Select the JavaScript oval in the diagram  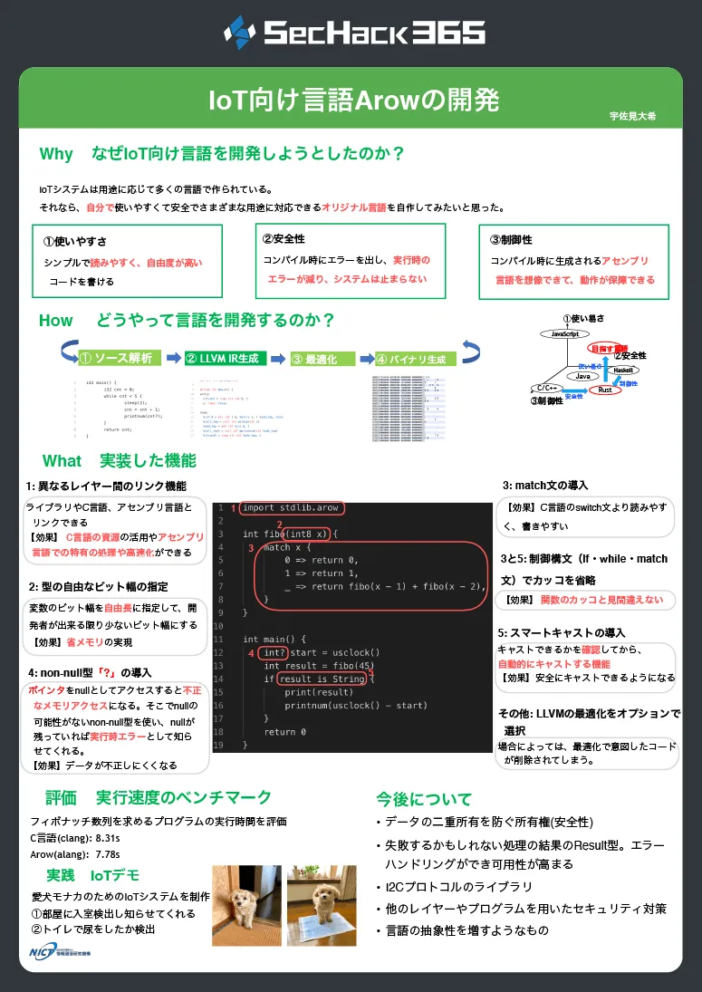point(564,333)
